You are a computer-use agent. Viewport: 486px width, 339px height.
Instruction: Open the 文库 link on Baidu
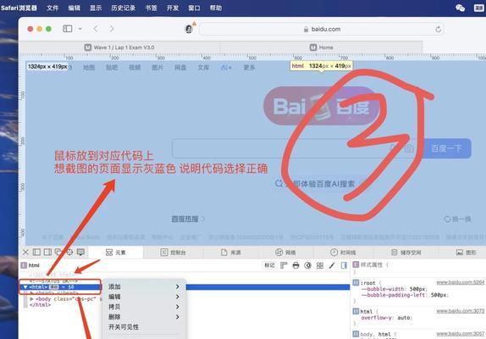203,67
